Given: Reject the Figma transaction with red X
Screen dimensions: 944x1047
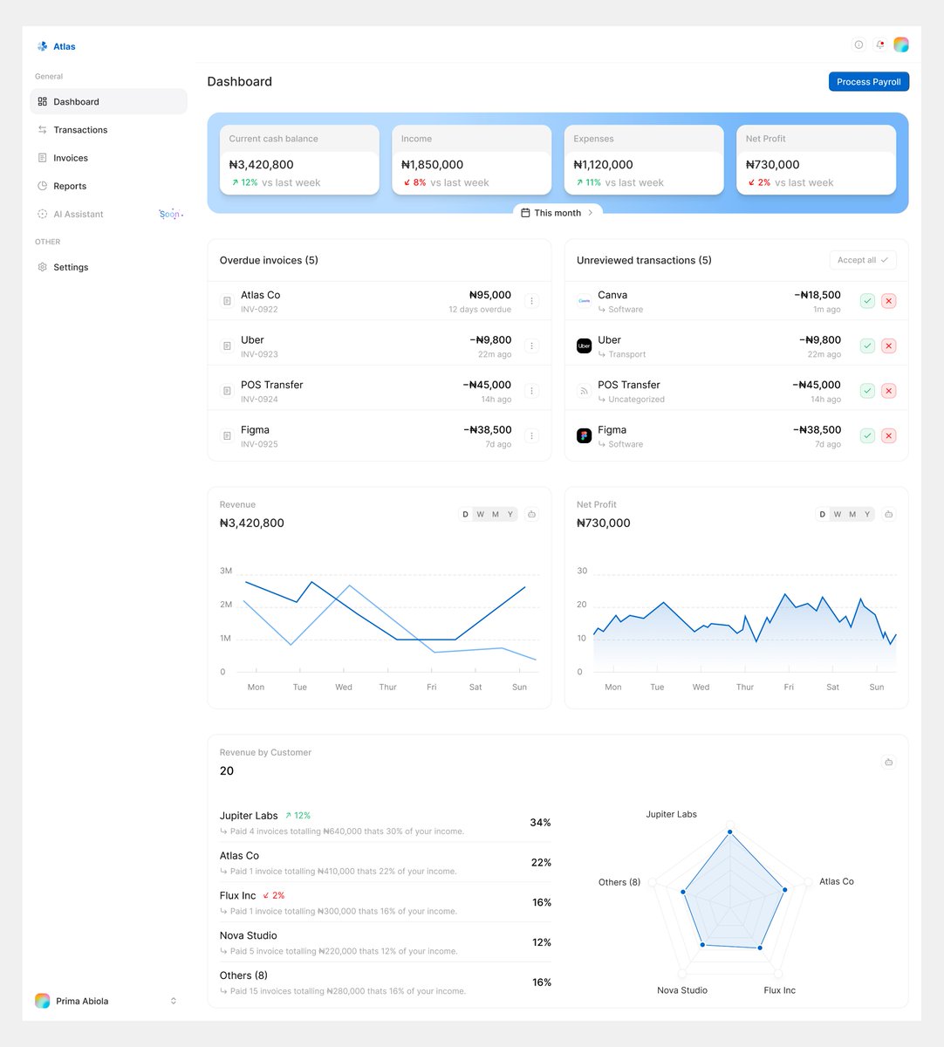Looking at the screenshot, I should click(x=889, y=435).
